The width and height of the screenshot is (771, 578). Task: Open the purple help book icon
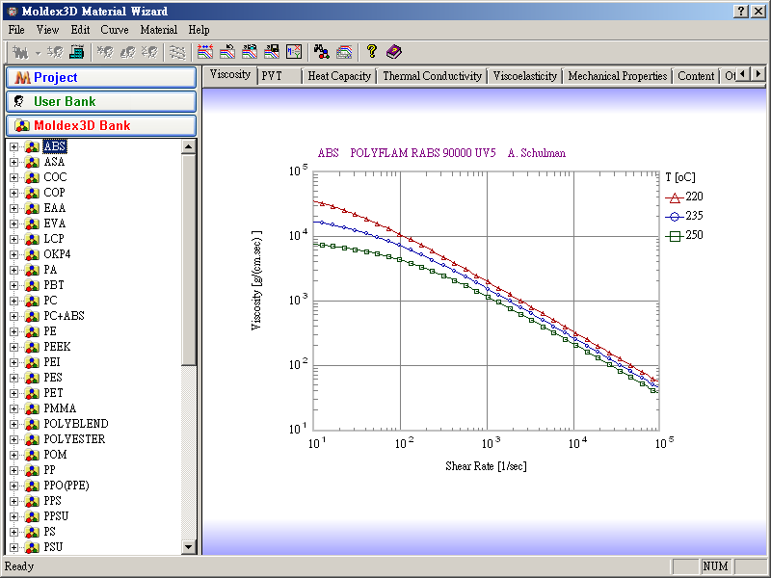point(394,52)
